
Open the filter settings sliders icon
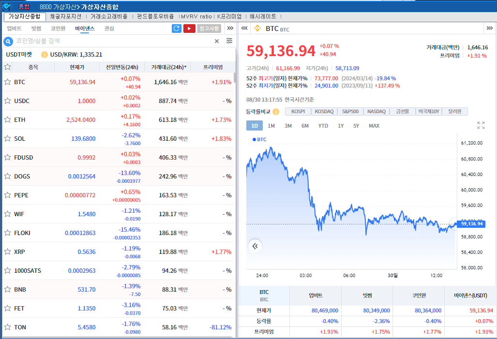coord(229,41)
